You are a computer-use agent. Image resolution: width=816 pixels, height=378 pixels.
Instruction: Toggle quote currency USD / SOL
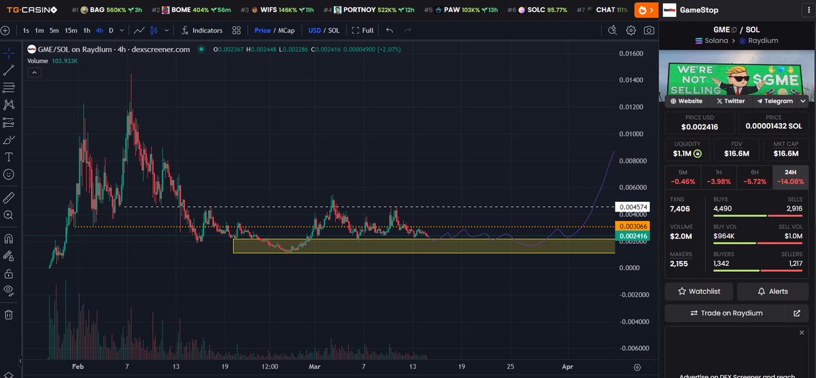[324, 31]
